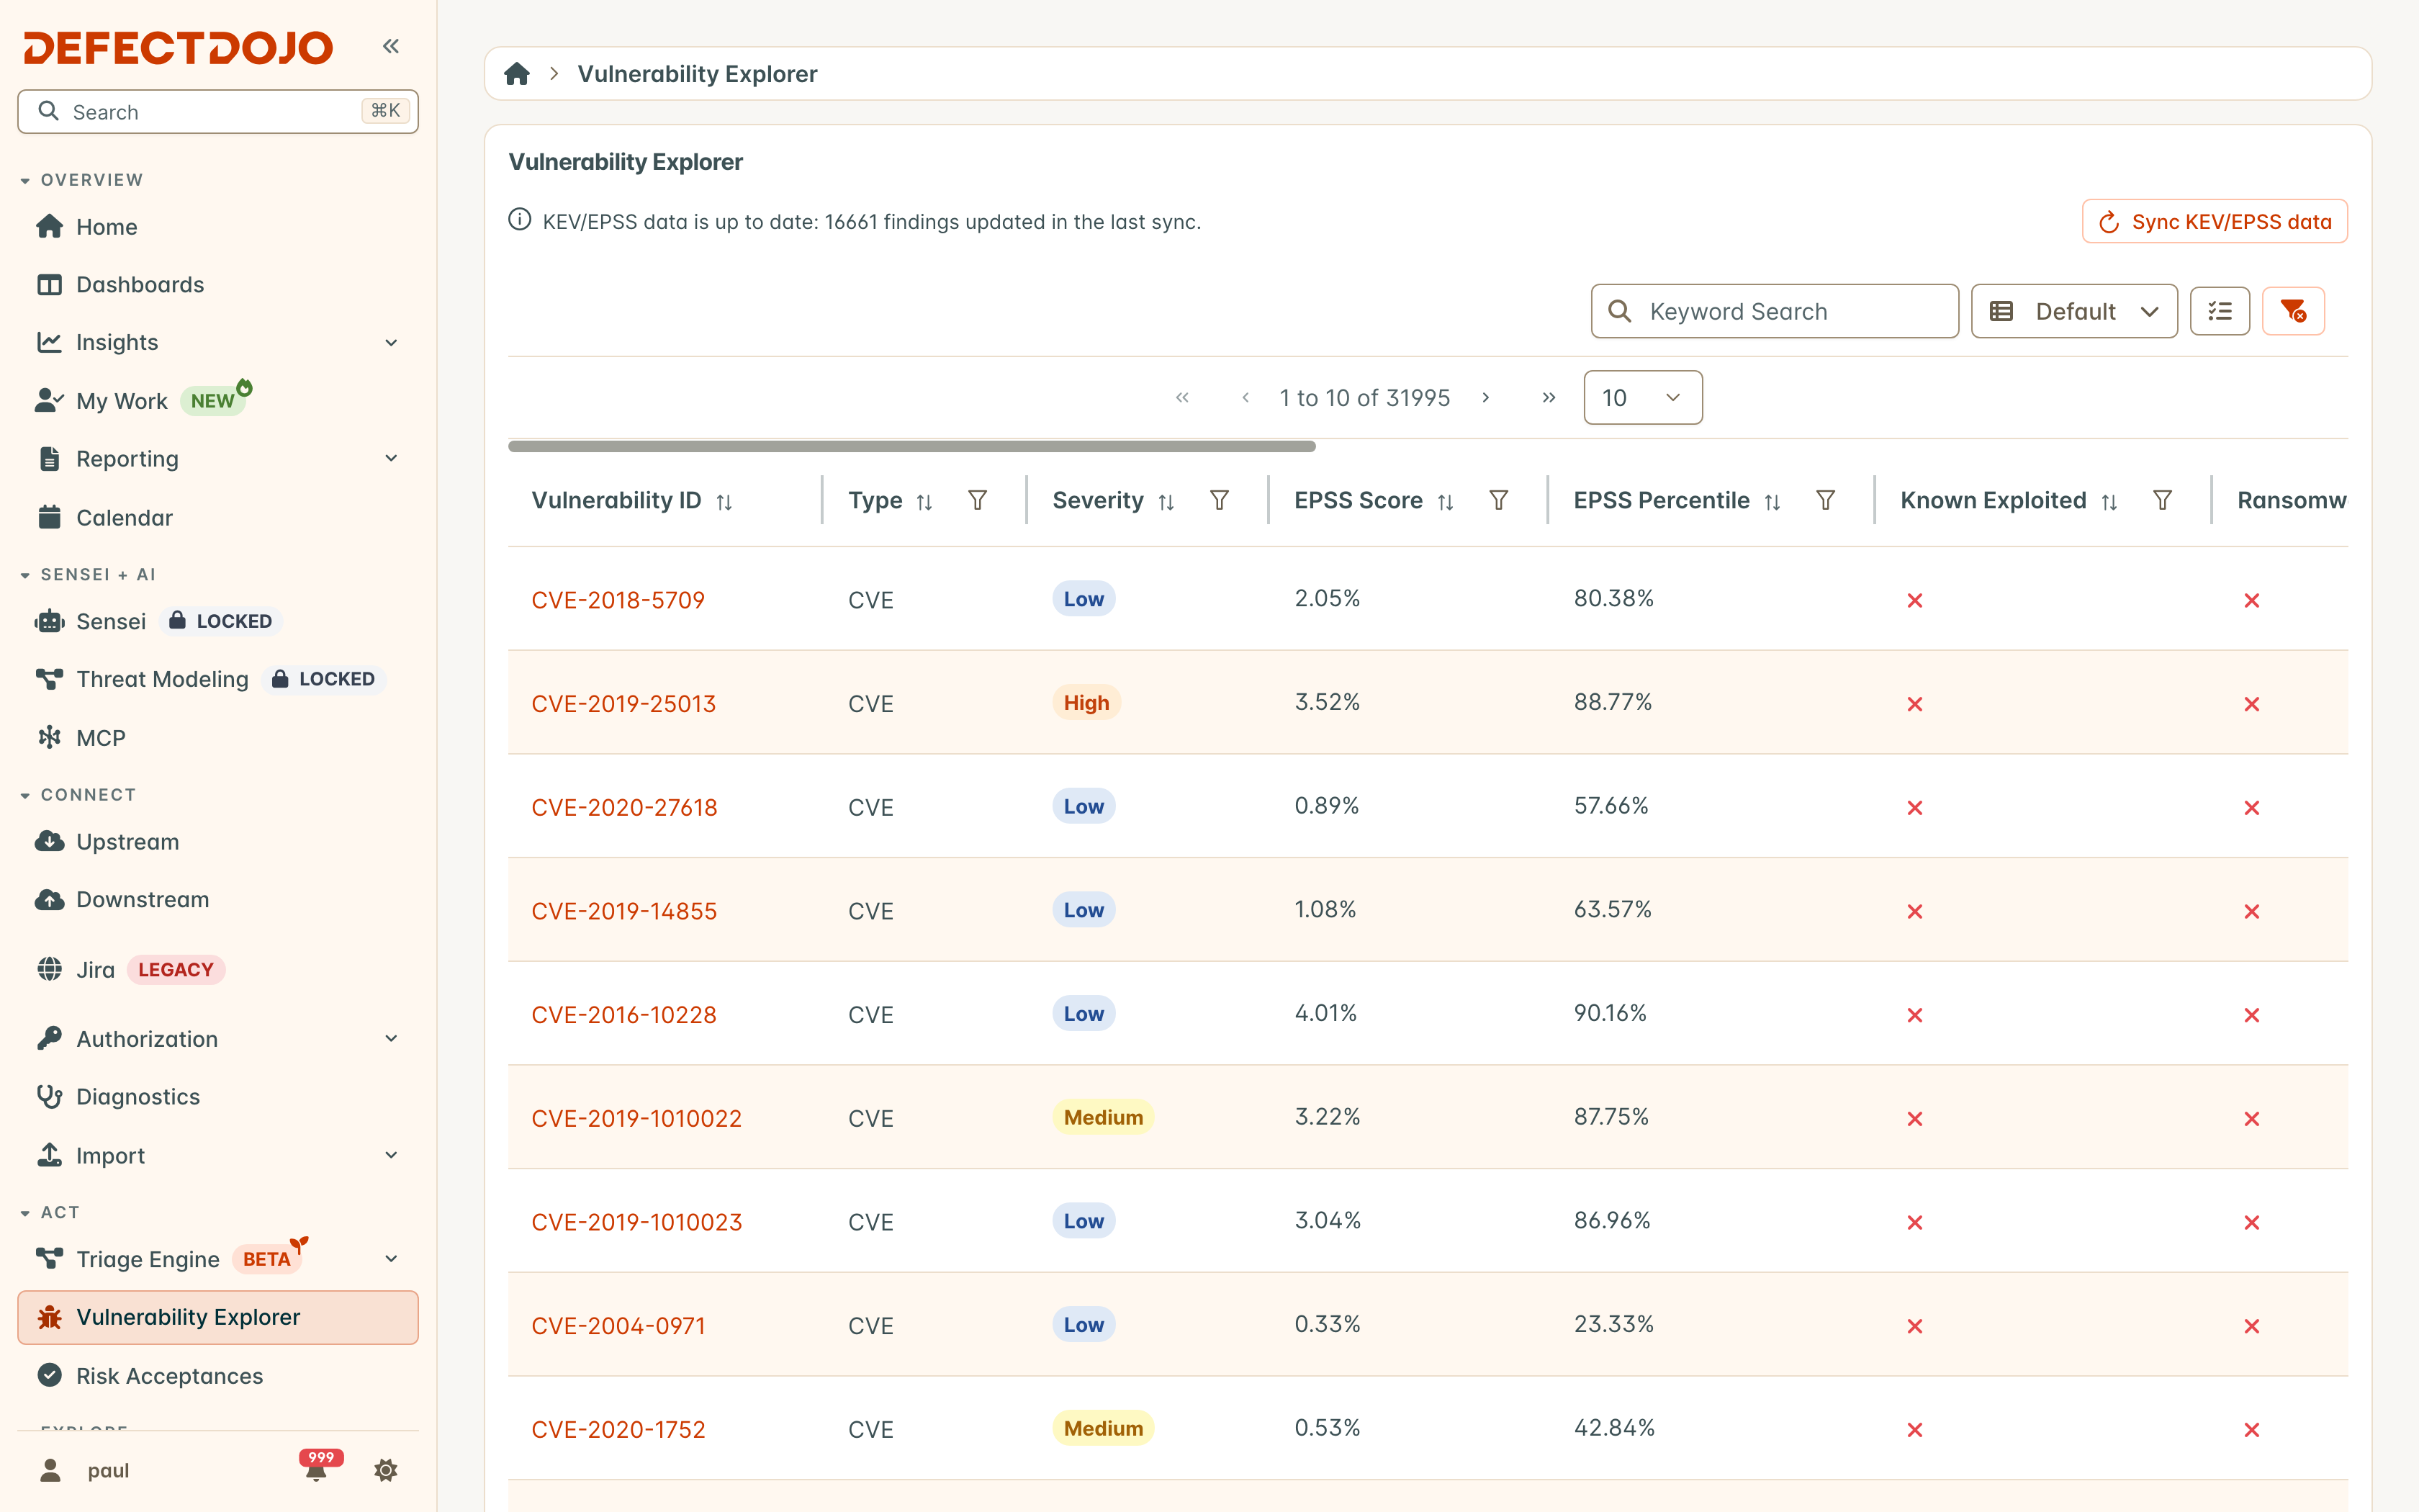Sort by Vulnerability ID arrows
The image size is (2419, 1512).
click(725, 502)
